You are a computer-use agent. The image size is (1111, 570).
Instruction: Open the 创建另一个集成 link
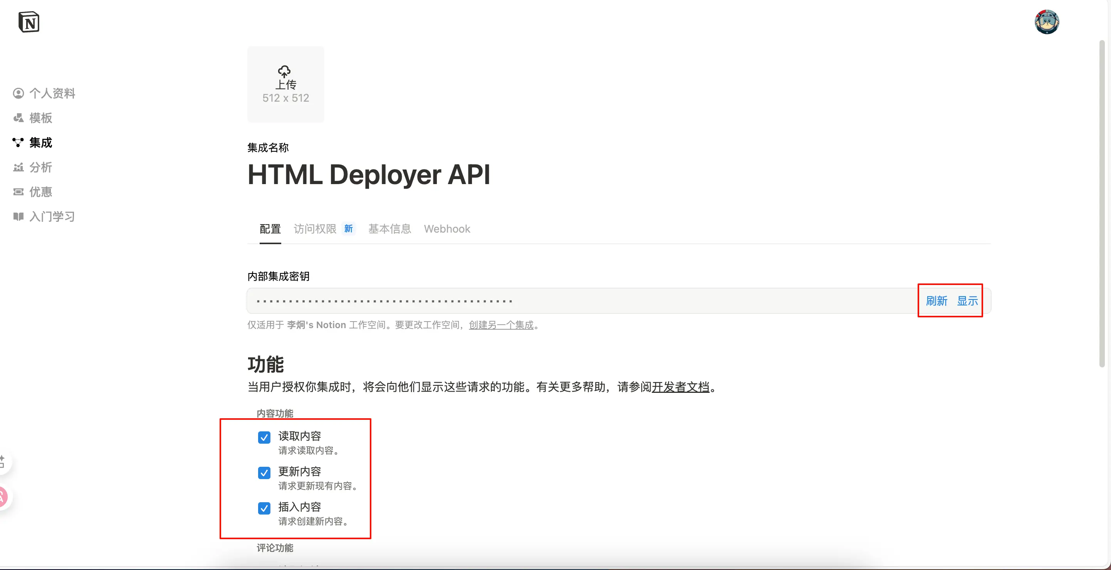(501, 325)
